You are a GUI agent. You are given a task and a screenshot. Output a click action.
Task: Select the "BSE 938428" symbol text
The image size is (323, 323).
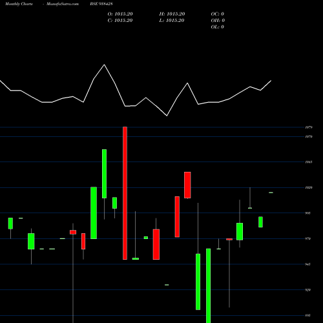coord(101,4)
